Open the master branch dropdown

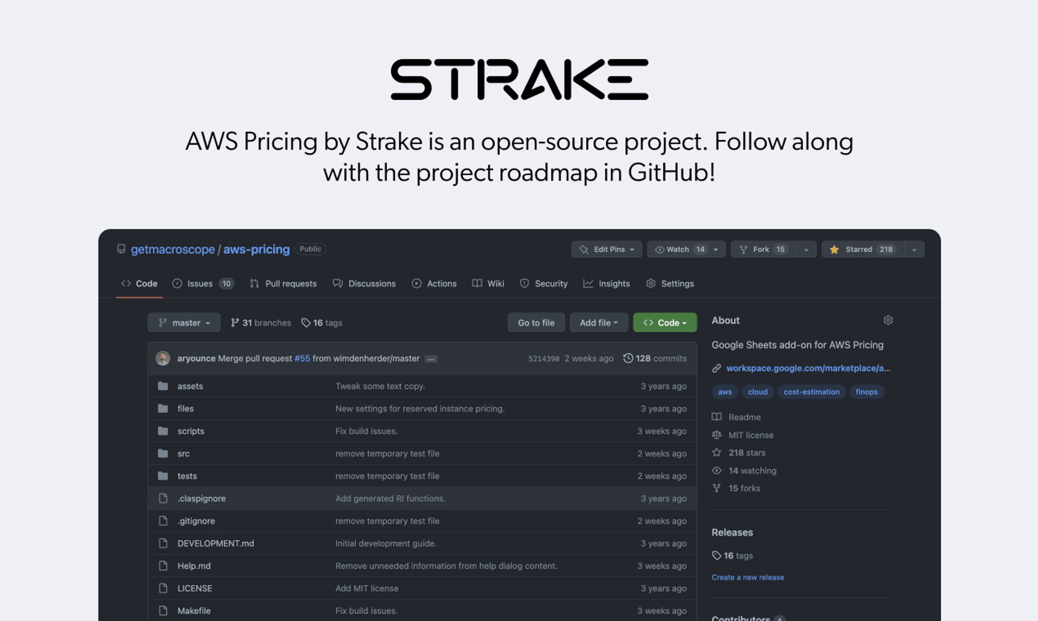[184, 323]
